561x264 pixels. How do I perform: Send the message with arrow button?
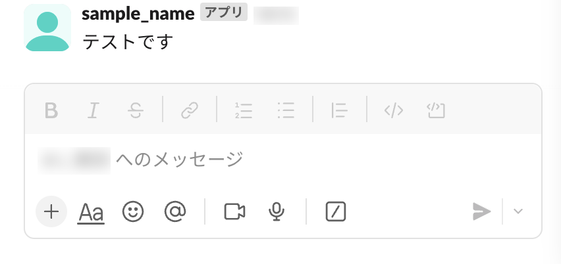point(481,211)
